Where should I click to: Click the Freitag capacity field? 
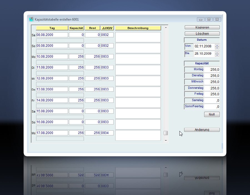click(212, 94)
